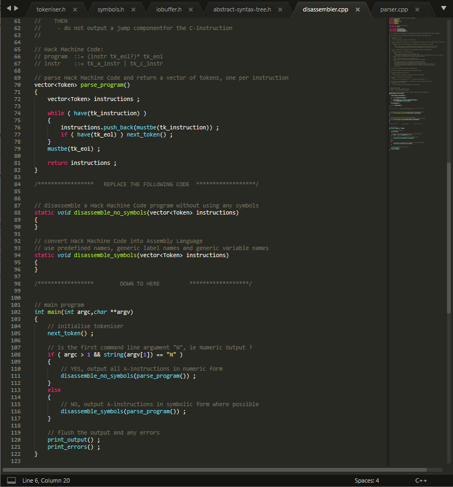
Task: Toggle the side bar from status bar icon
Action: 11,480
